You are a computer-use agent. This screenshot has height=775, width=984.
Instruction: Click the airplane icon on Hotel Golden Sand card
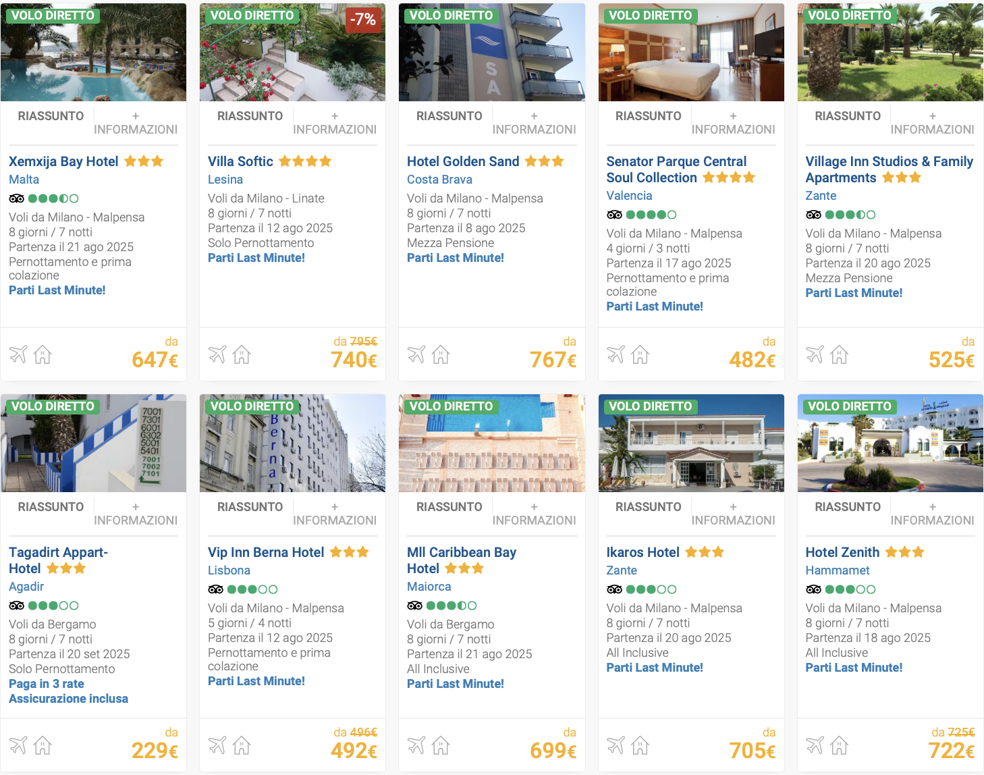tap(416, 354)
